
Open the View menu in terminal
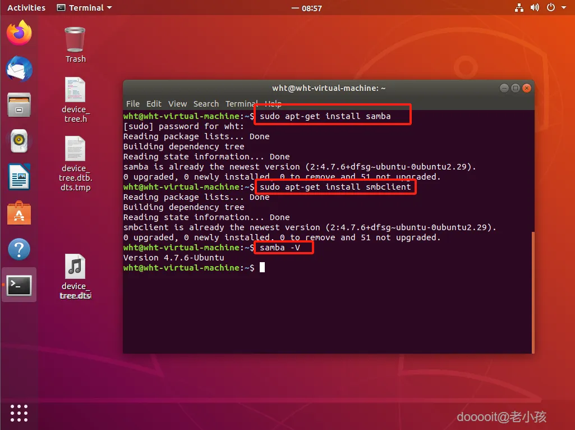point(177,104)
